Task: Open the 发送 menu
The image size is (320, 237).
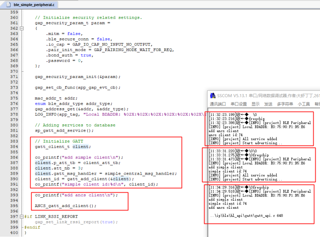Action: pyautogui.click(x=268, y=104)
